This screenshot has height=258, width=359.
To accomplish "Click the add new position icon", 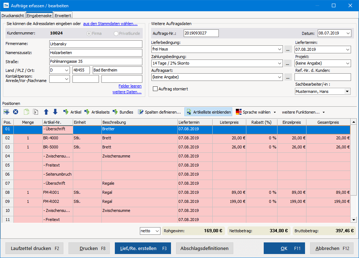I will (7, 112).
